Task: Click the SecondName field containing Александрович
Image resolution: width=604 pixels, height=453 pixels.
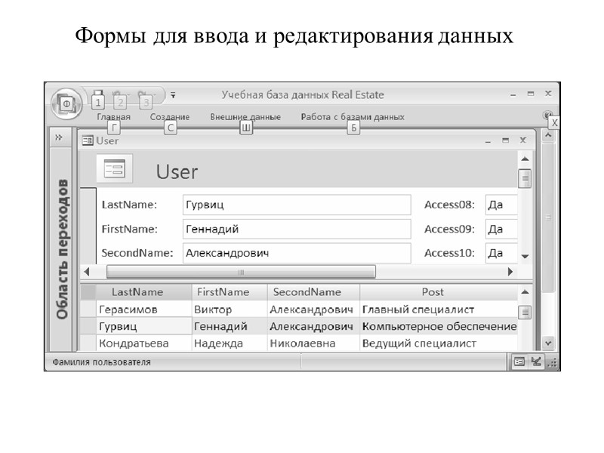Action: pos(297,253)
